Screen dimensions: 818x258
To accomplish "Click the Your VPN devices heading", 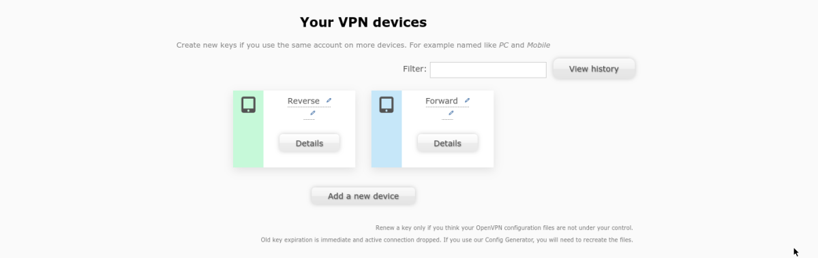I will point(363,22).
